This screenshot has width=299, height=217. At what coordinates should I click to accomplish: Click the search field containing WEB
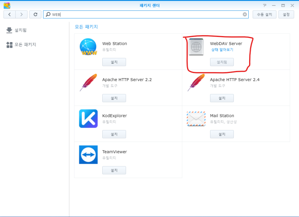146,14
